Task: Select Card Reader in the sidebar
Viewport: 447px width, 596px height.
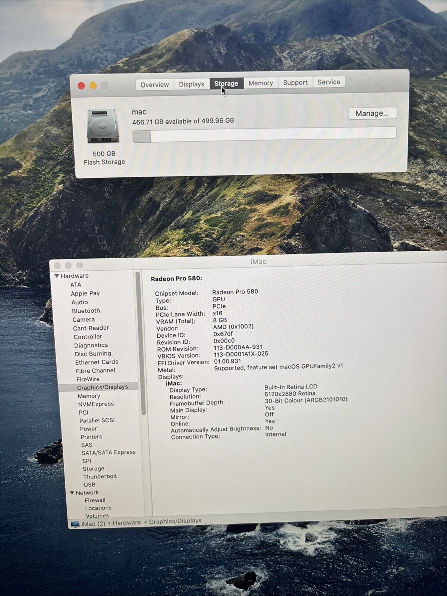Action: (x=91, y=328)
